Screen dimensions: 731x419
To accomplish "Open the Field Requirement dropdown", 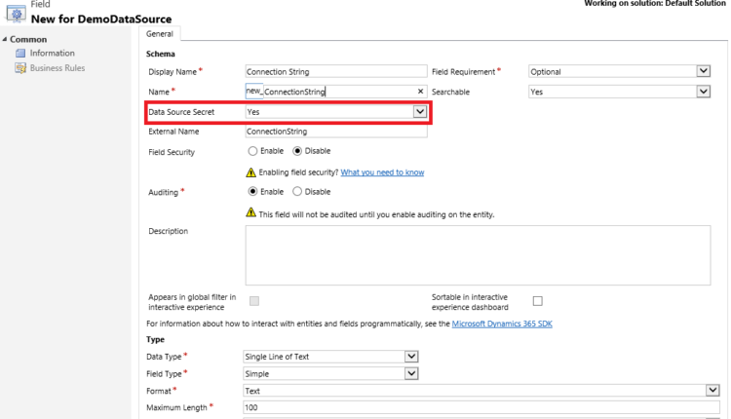I will (x=703, y=71).
